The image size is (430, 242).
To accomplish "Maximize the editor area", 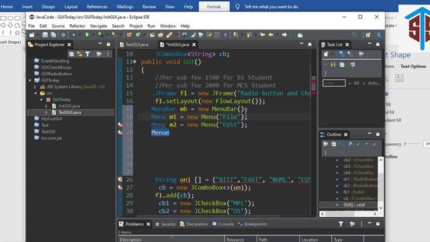I will point(310,44).
